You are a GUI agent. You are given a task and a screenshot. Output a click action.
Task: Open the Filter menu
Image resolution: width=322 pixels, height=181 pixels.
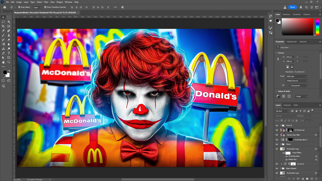(46, 2)
